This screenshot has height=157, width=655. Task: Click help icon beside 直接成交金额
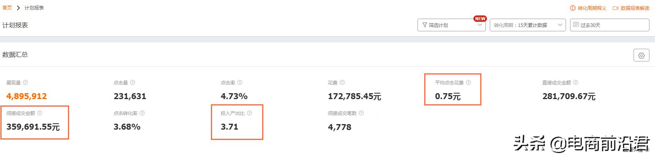point(576,82)
